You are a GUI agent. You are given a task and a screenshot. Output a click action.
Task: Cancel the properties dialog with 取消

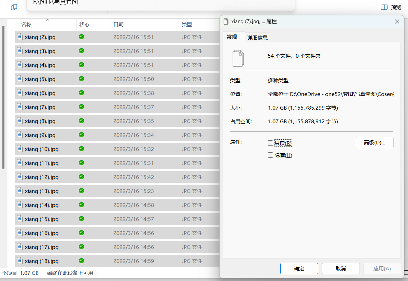[341, 269]
